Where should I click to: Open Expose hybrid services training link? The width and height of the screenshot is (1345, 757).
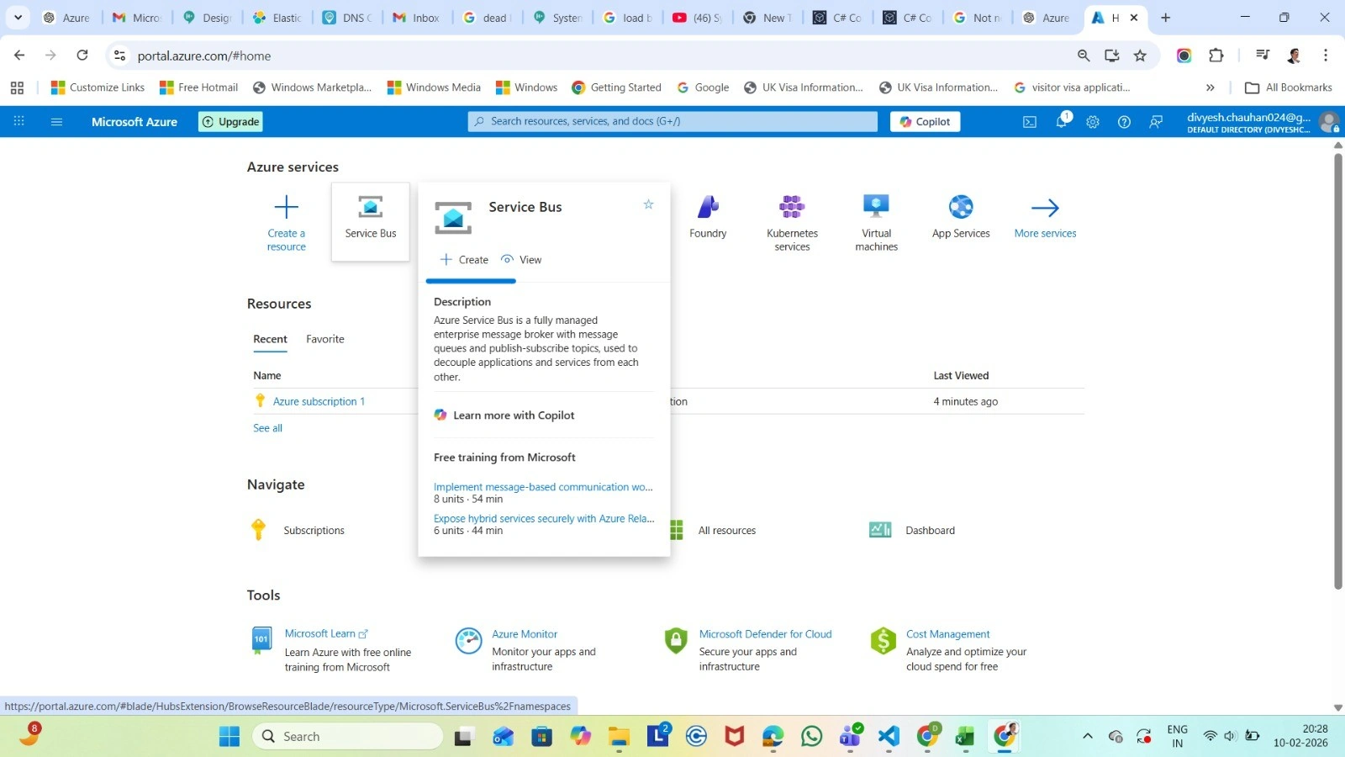544,519
